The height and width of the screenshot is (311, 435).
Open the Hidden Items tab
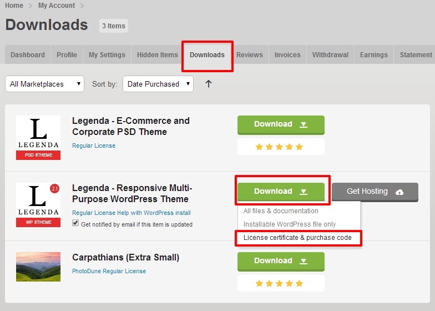158,55
